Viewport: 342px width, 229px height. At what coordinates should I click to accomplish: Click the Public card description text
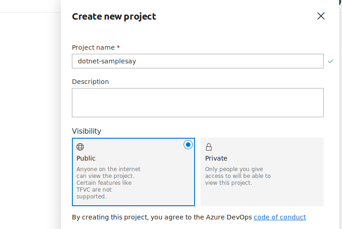(x=109, y=182)
